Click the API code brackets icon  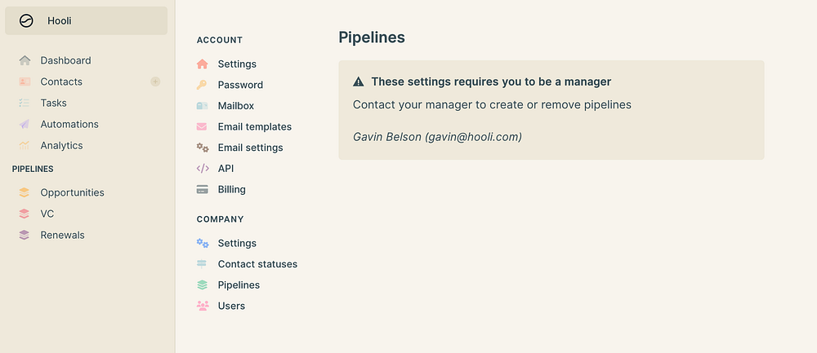point(203,169)
